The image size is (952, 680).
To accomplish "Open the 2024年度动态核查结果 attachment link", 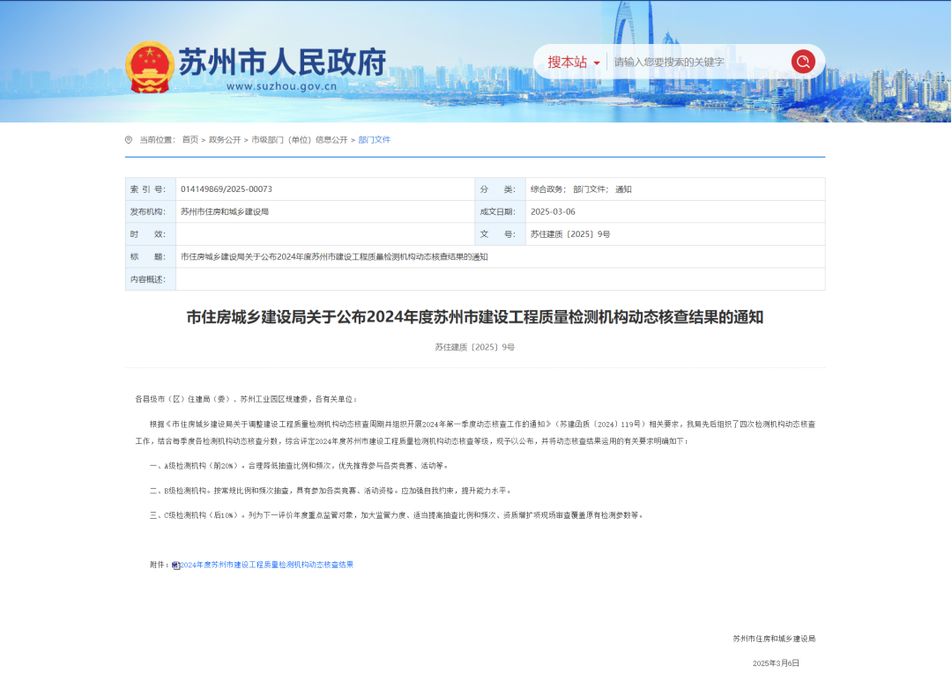I will click(x=267, y=565).
